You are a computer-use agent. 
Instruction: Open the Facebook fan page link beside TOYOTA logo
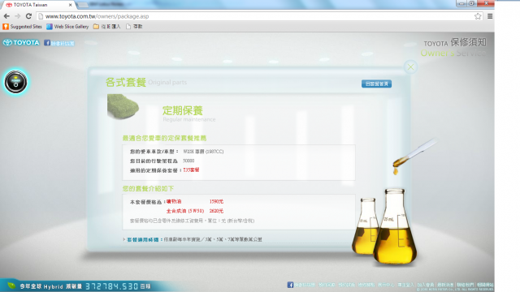pos(59,43)
